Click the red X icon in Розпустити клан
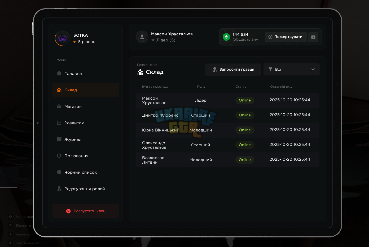The height and width of the screenshot is (247, 369). [x=68, y=211]
